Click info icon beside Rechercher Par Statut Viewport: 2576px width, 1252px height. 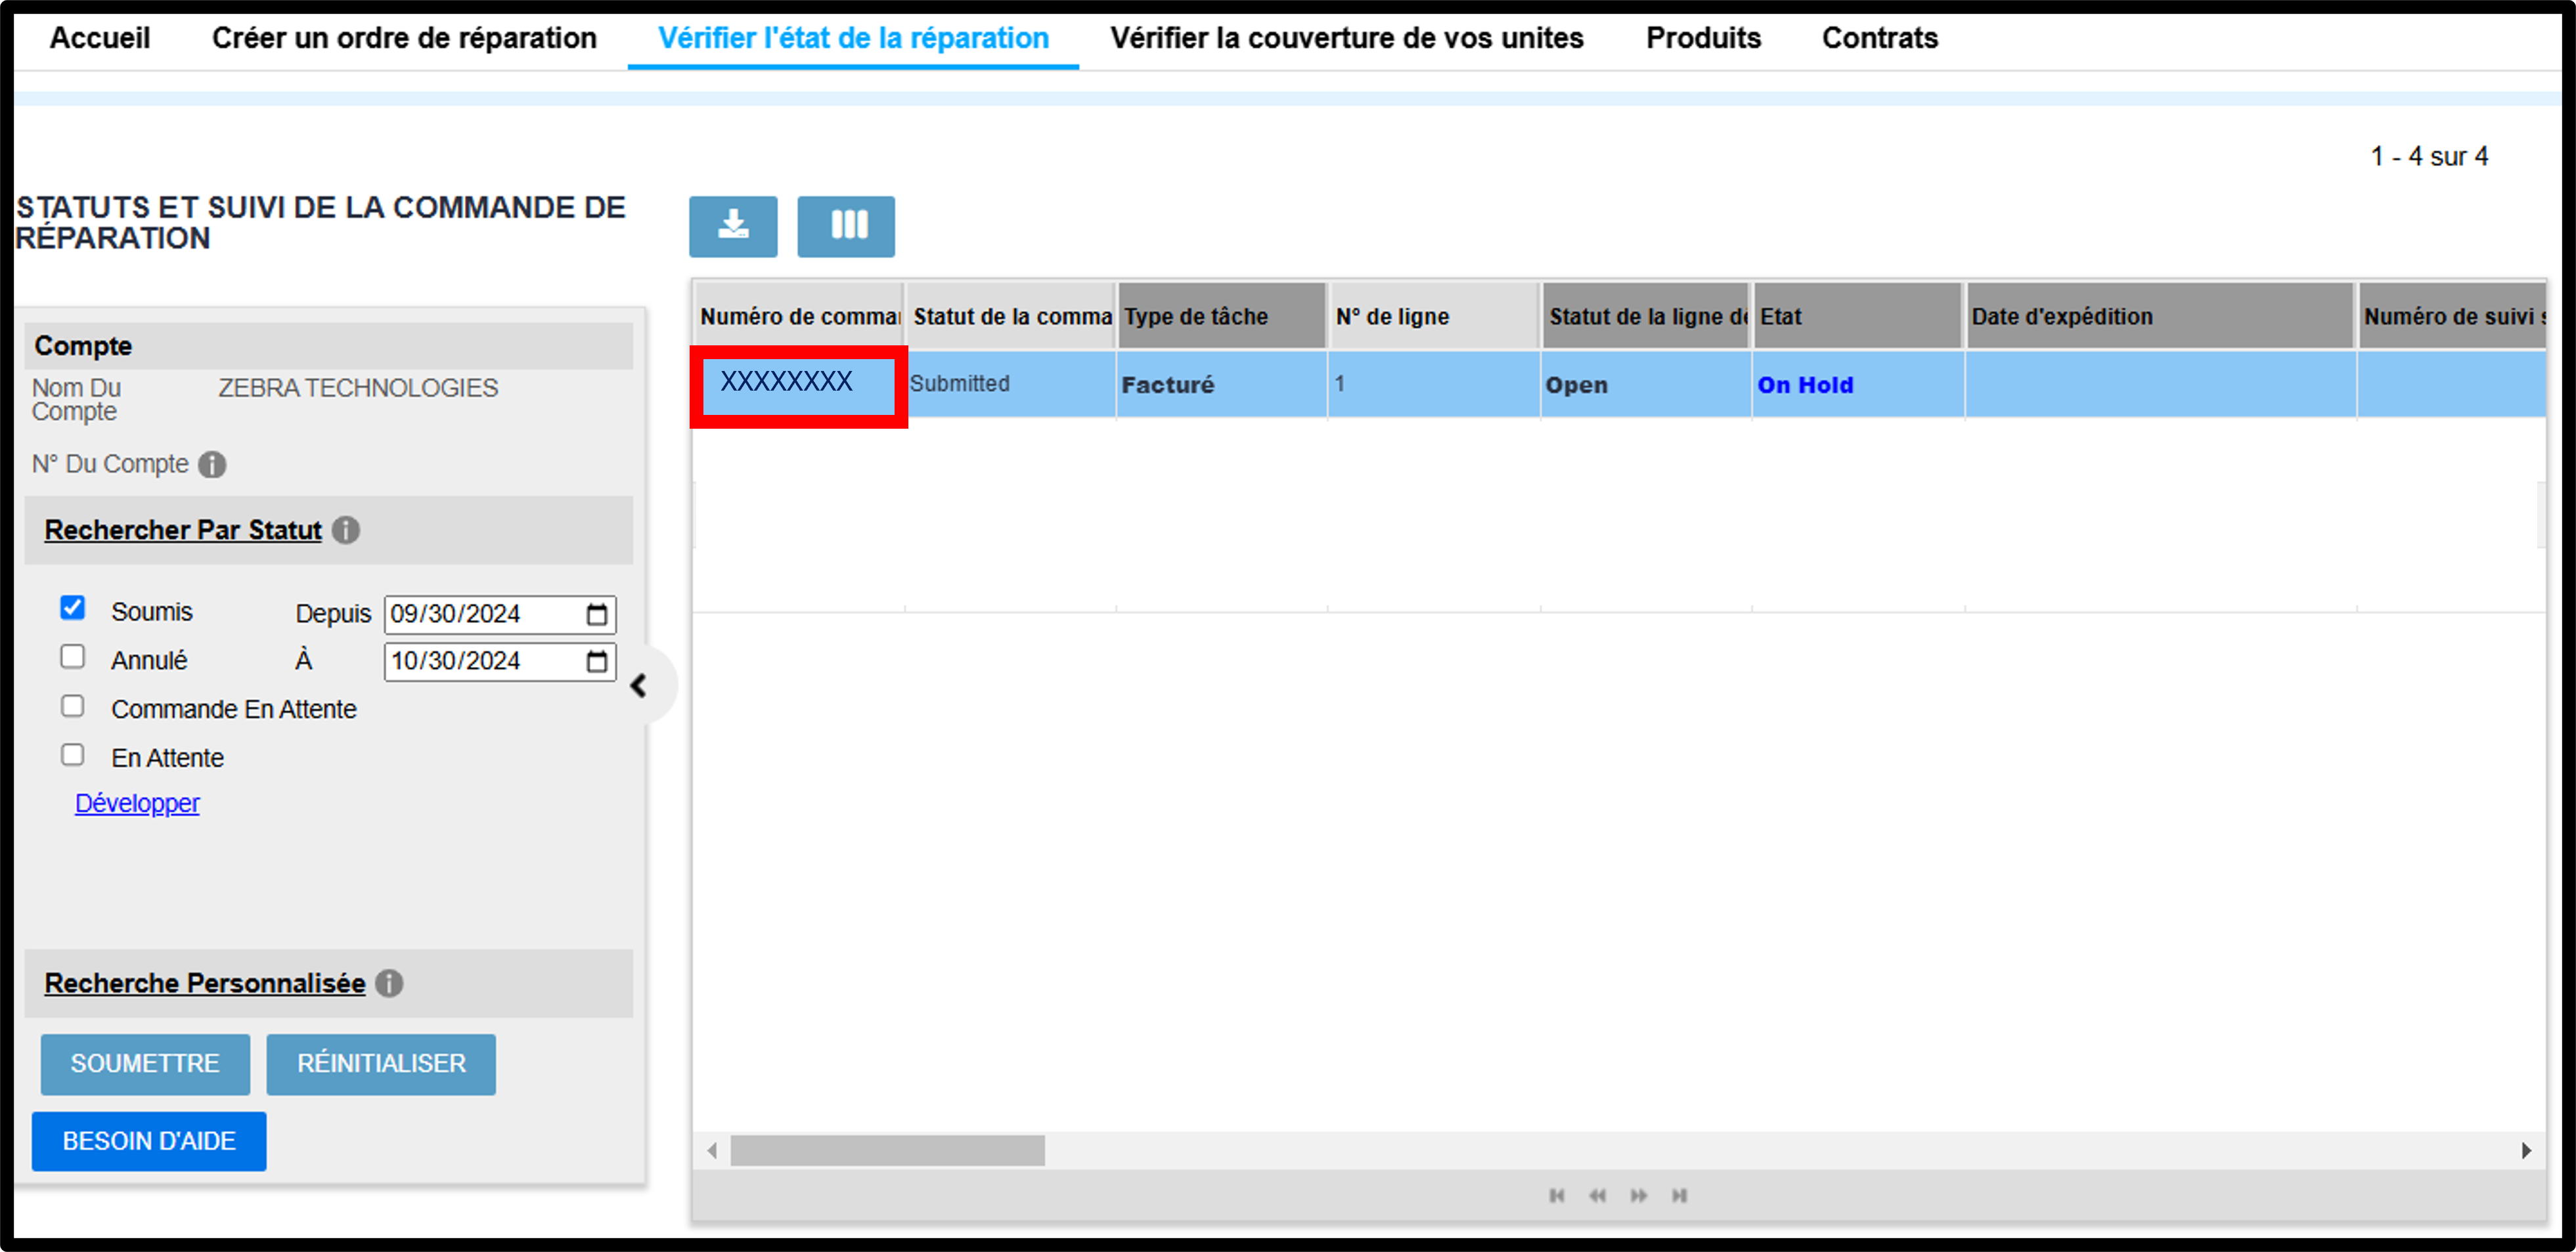[x=346, y=530]
